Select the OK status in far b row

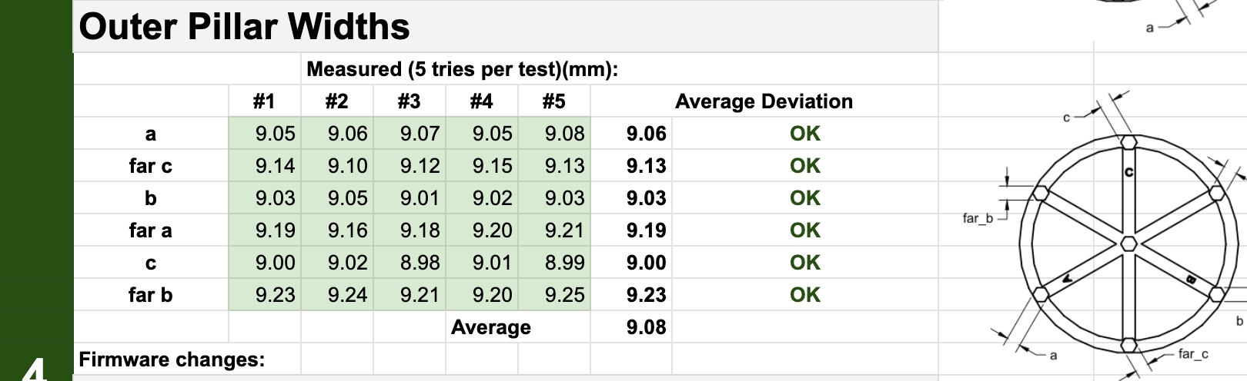point(804,295)
